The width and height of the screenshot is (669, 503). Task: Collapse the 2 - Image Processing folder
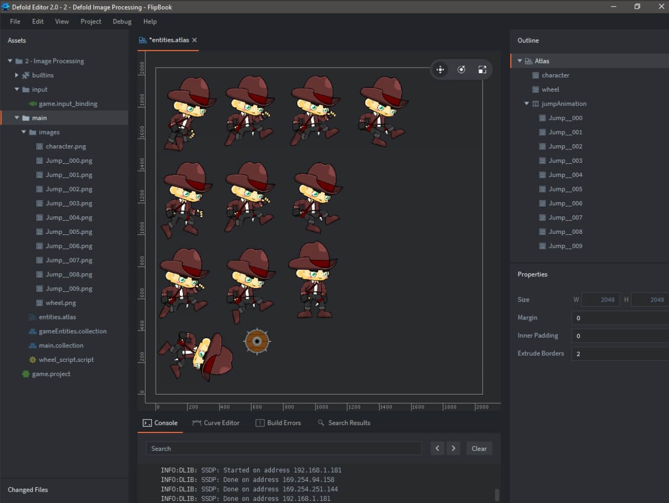pos(10,61)
